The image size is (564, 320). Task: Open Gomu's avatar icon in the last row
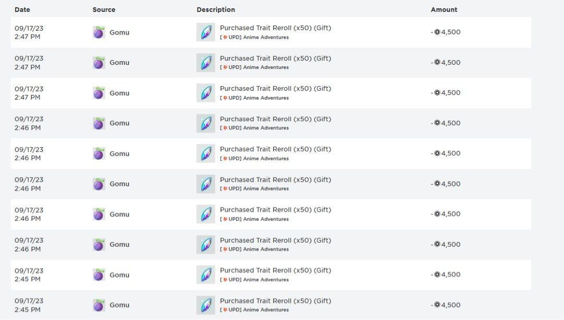click(x=99, y=305)
